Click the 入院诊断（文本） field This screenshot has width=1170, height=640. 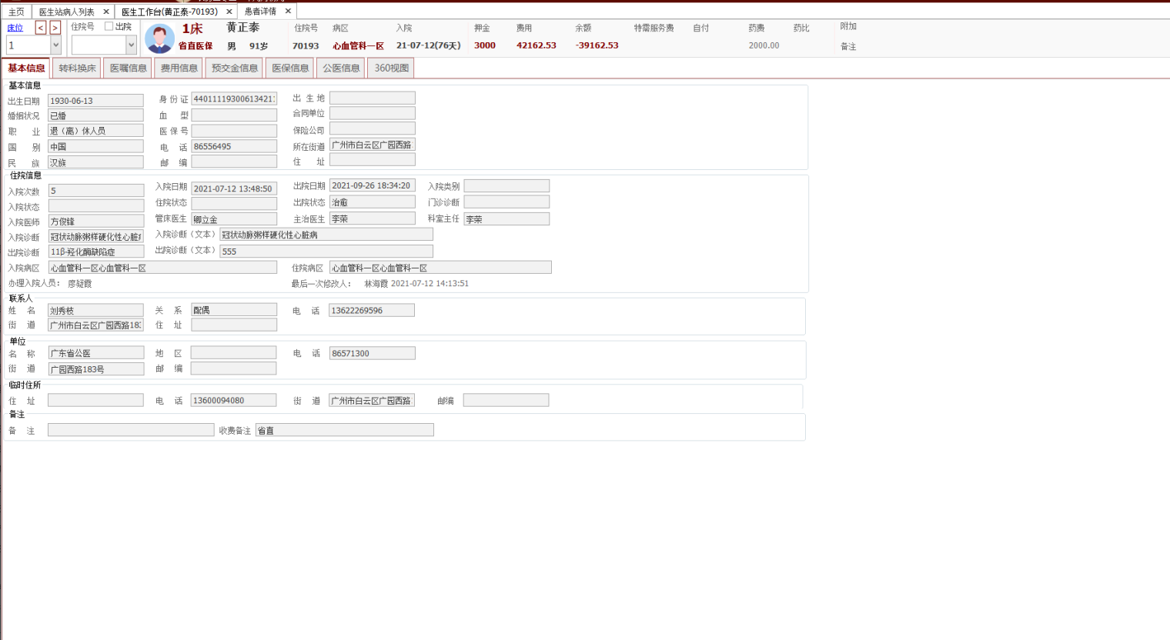pyautogui.click(x=326, y=235)
